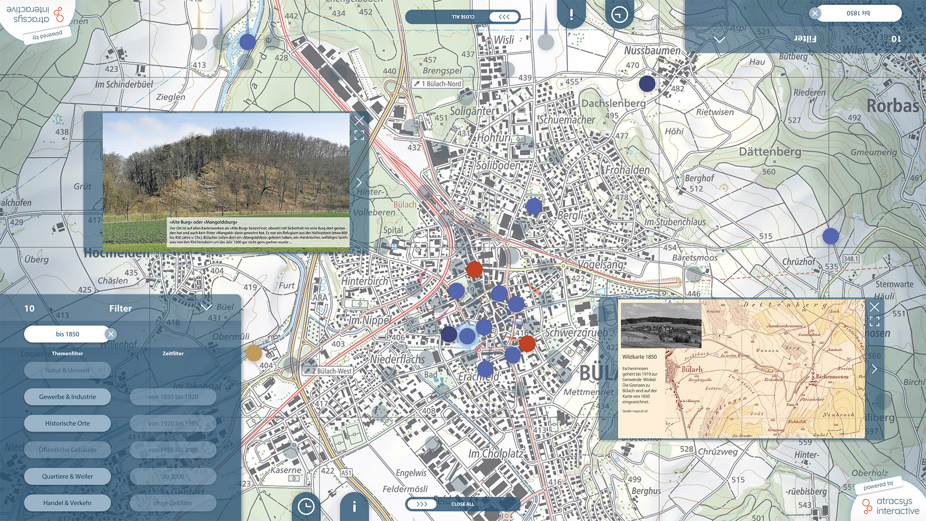Open the info 'i' tab at the bottom
This screenshot has height=521, width=926.
click(x=354, y=506)
